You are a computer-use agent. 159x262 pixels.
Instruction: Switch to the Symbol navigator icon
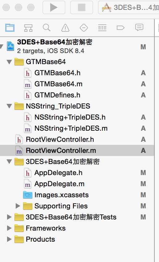28,28
